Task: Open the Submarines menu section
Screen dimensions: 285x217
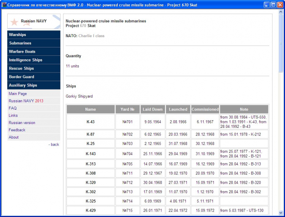Action: click(x=34, y=43)
